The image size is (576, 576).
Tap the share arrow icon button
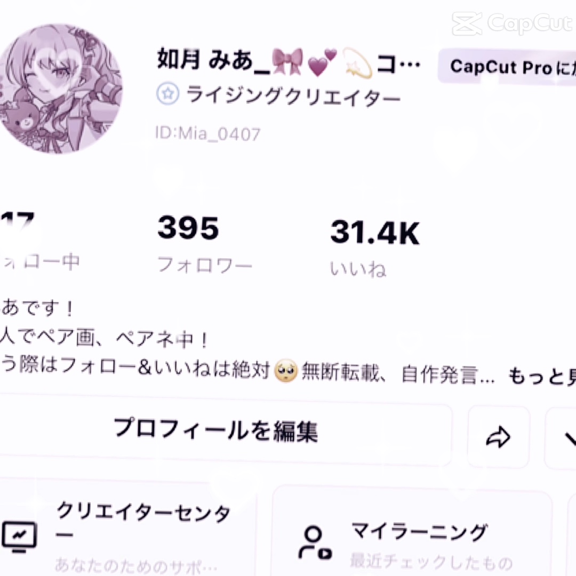click(x=498, y=437)
